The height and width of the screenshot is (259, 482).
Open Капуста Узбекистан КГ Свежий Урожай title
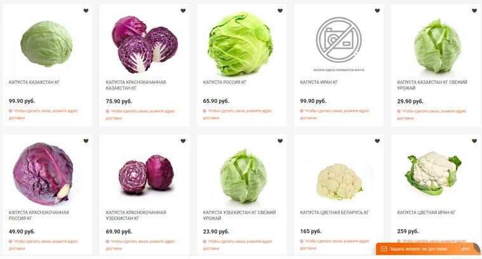pyautogui.click(x=239, y=215)
